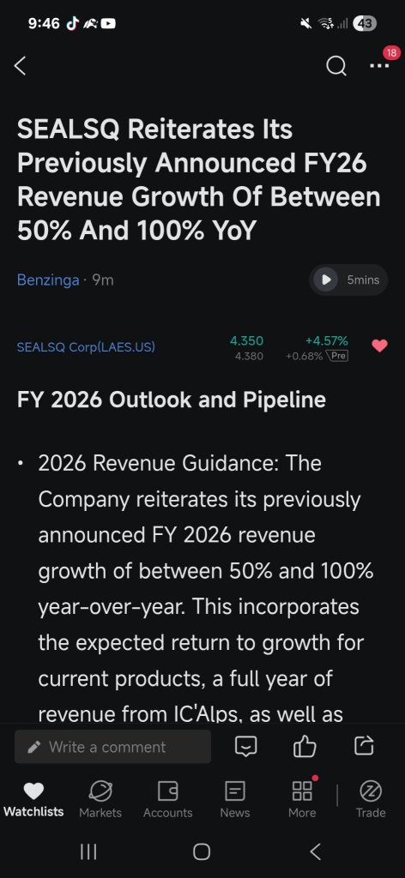
Task: Open the Accounts tab
Action: [x=167, y=800]
